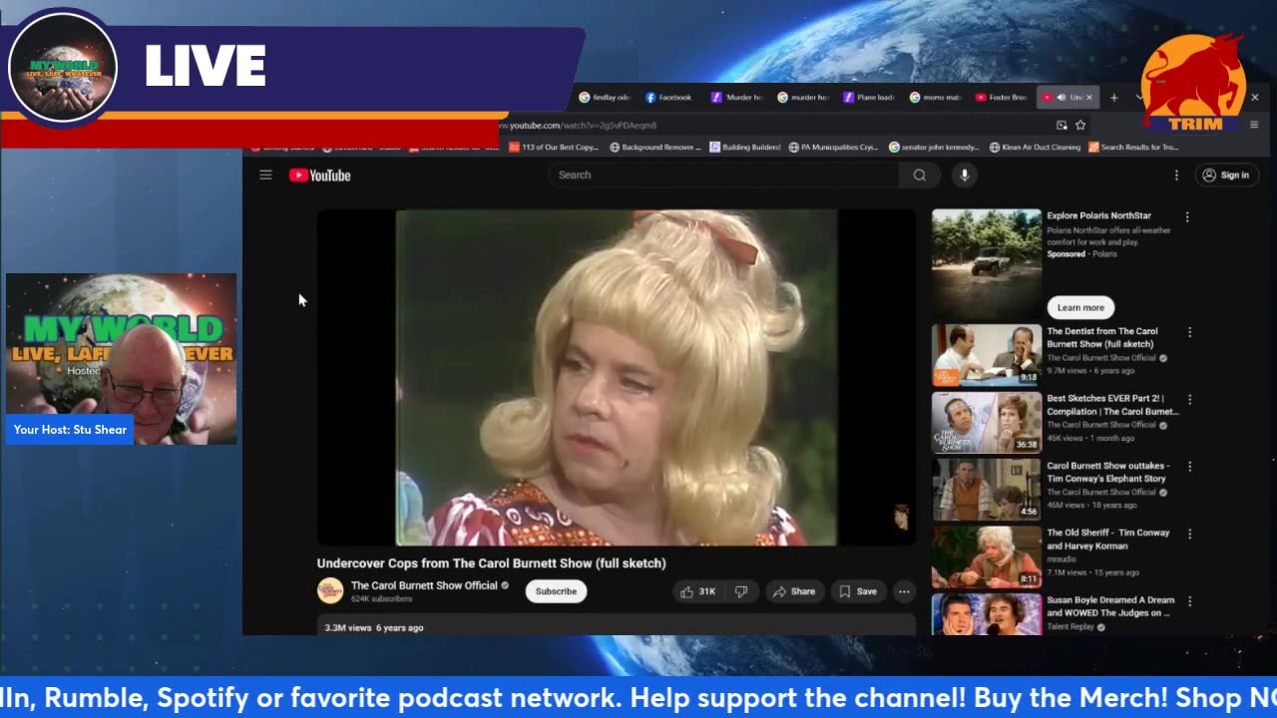
Task: Open the tab list dropdown arrow
Action: (1139, 98)
